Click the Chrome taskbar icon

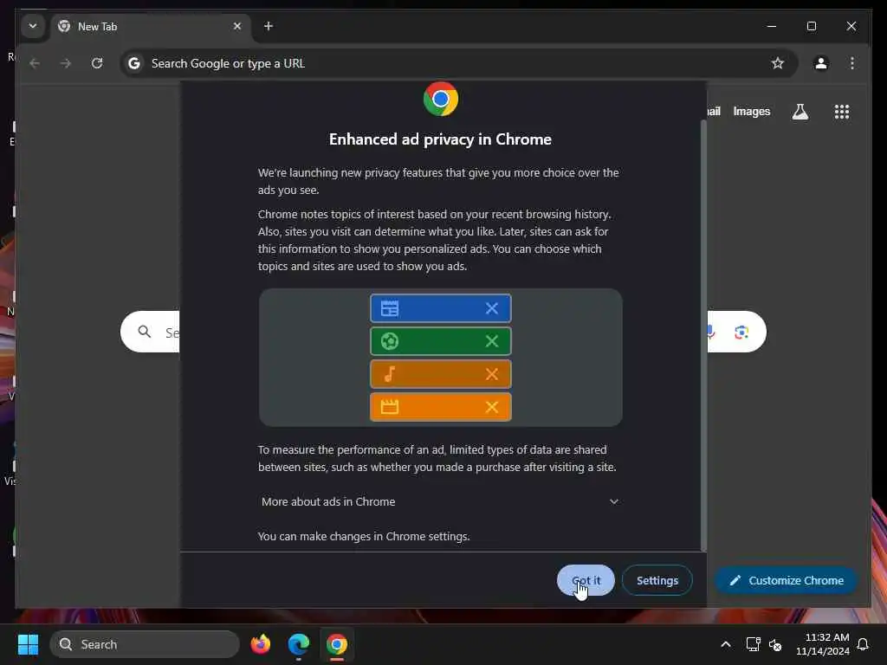pyautogui.click(x=337, y=644)
